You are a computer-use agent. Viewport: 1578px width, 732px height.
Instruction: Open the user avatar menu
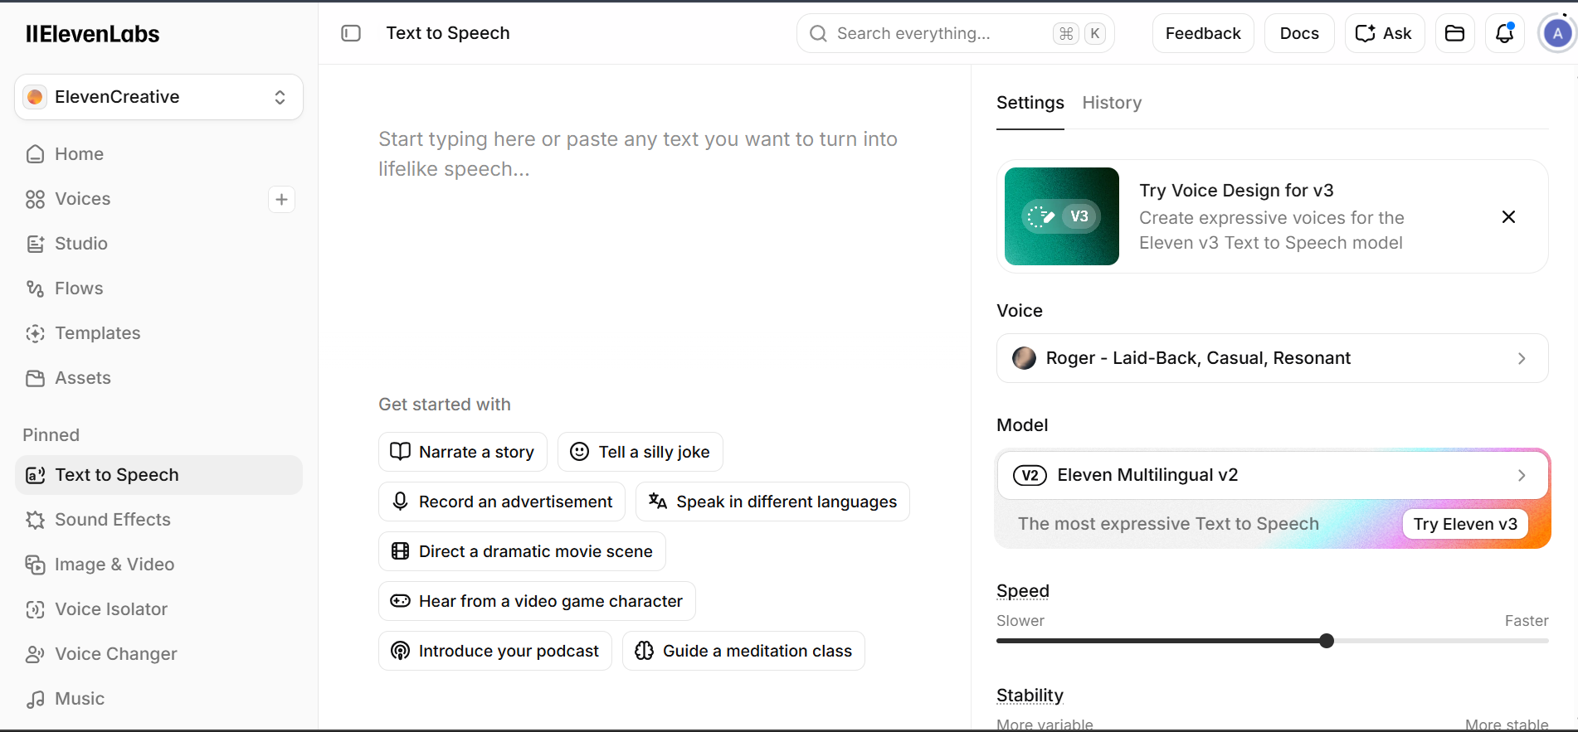pyautogui.click(x=1557, y=33)
